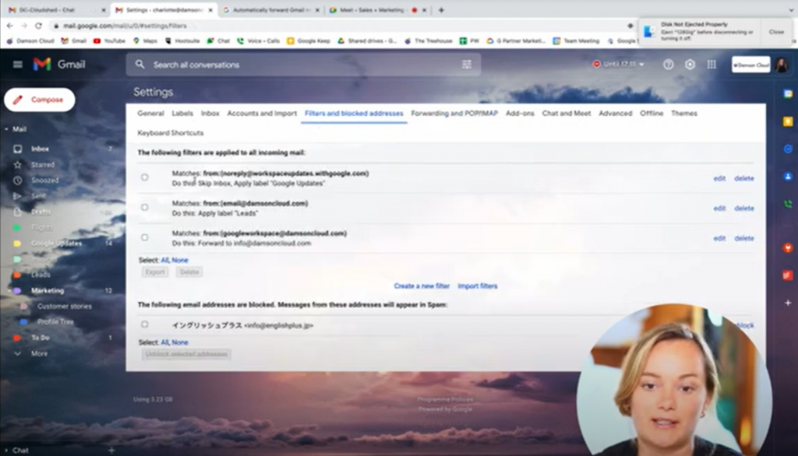Switch to the General settings tab

point(150,114)
